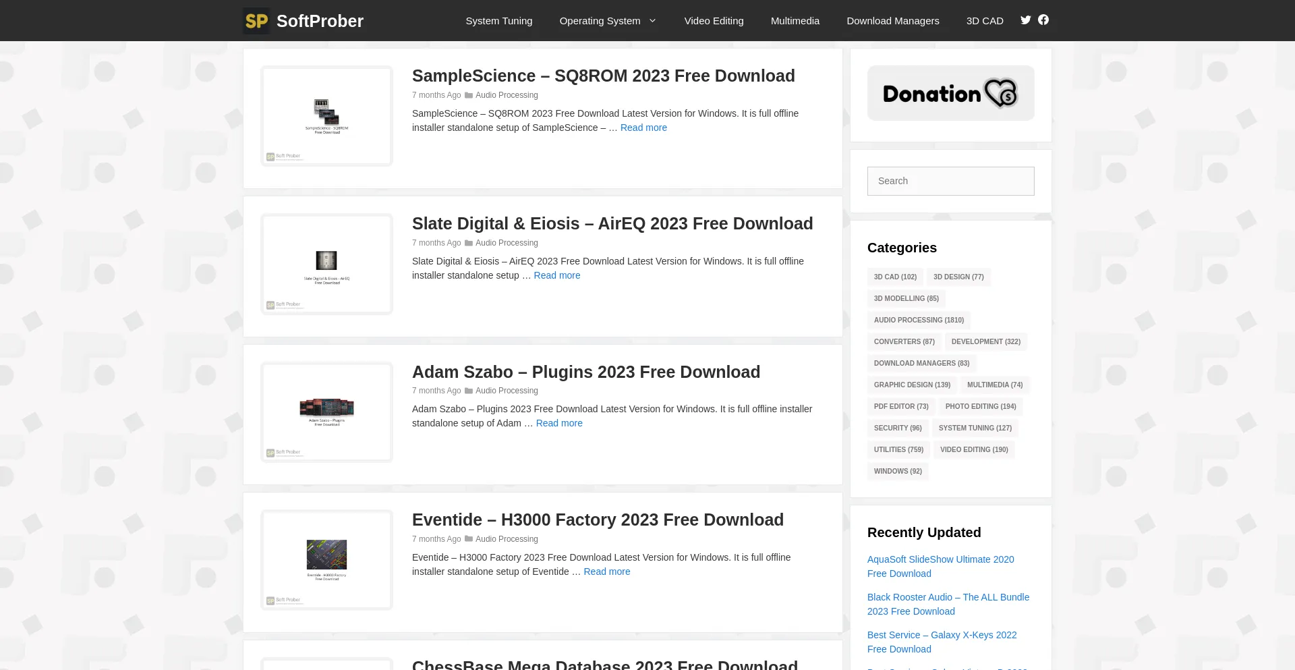Select the 3D MODELLING (85) category tag
The width and height of the screenshot is (1295, 670).
[x=906, y=298]
